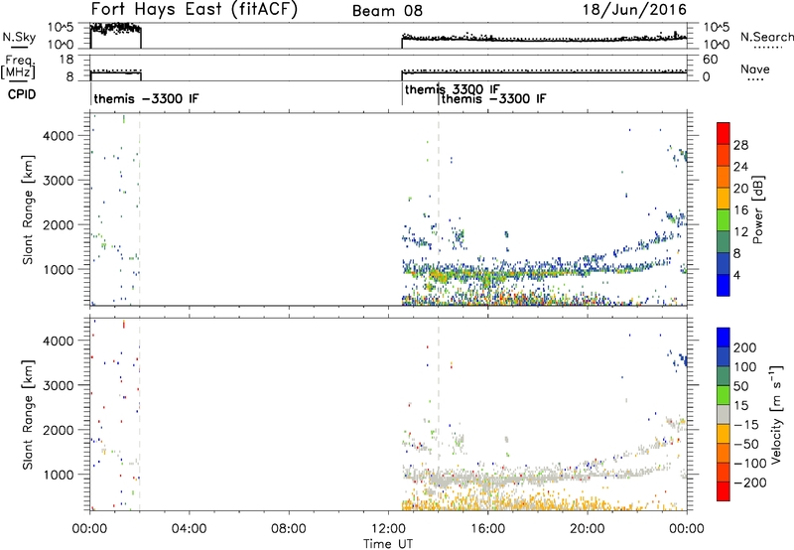Click the 'Power [dB]' colorbar title
Viewport: 794px width, 550px height.
[757, 209]
